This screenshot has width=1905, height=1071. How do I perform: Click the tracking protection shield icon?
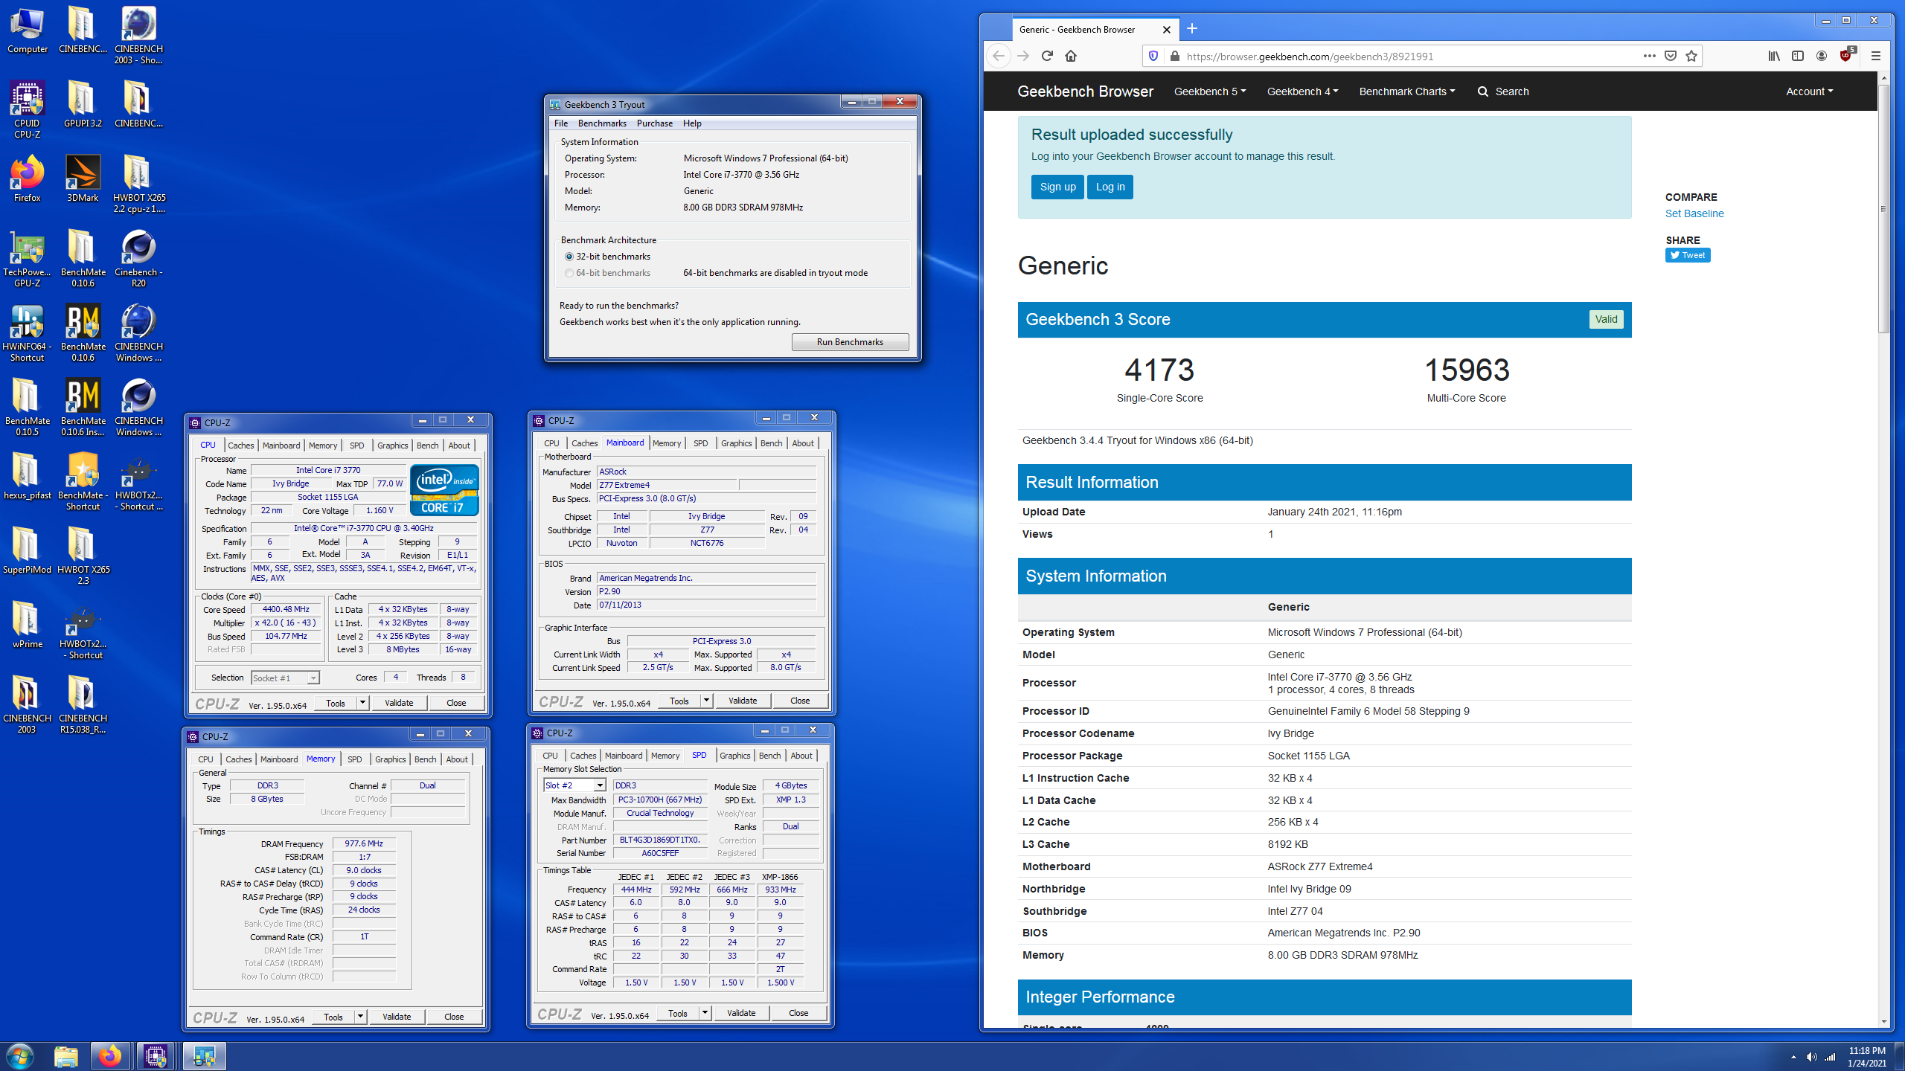1153,56
